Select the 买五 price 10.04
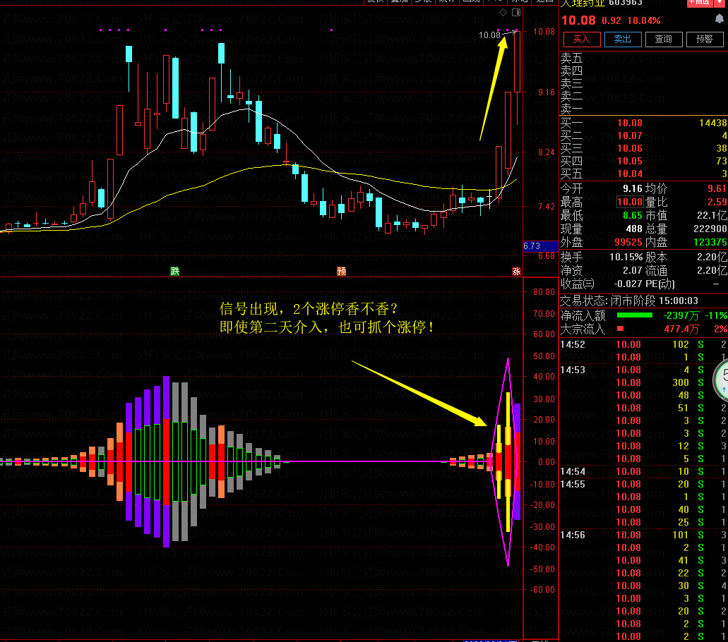This screenshot has width=728, height=642. point(630,174)
